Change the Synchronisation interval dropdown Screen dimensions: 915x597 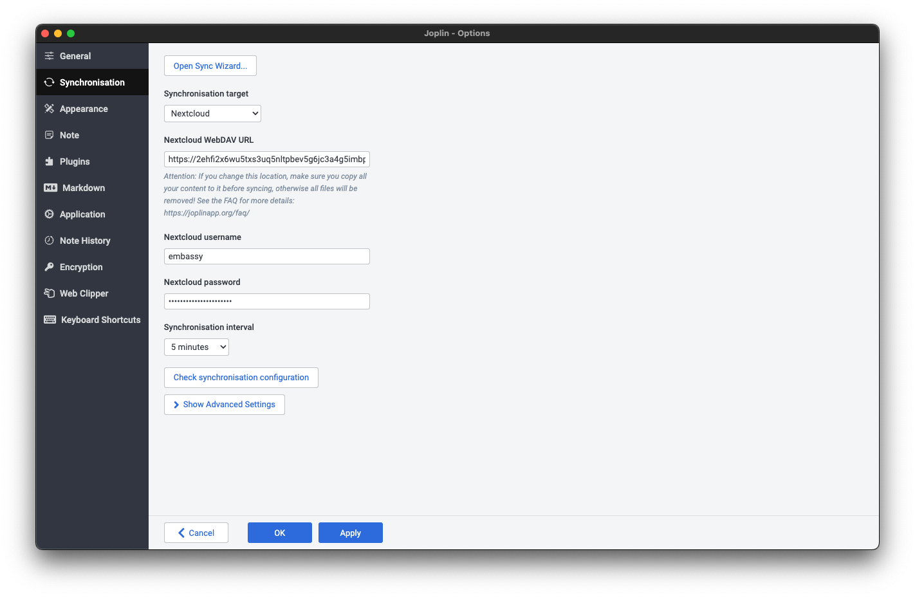tap(196, 347)
